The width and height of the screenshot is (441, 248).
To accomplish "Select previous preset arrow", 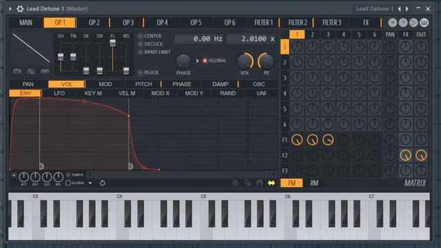I will tap(400, 9).
